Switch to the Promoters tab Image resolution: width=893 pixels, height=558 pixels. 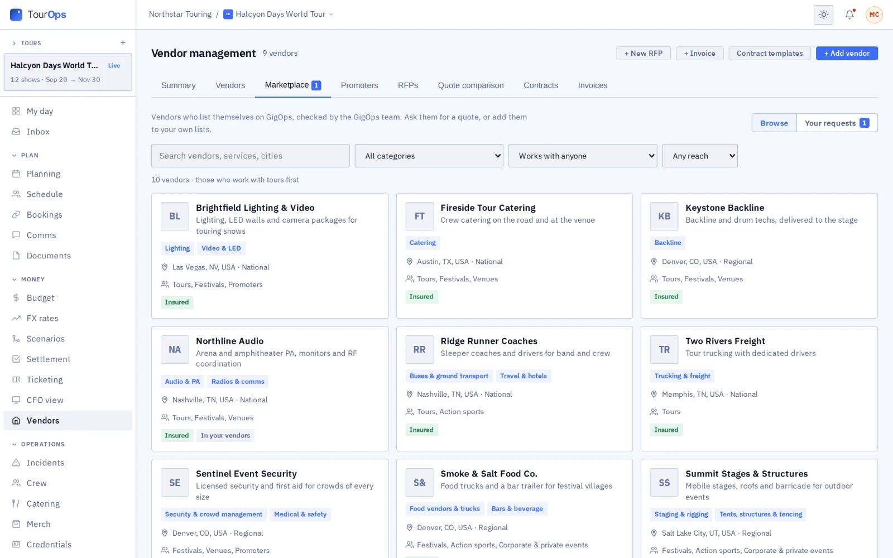[x=359, y=85]
